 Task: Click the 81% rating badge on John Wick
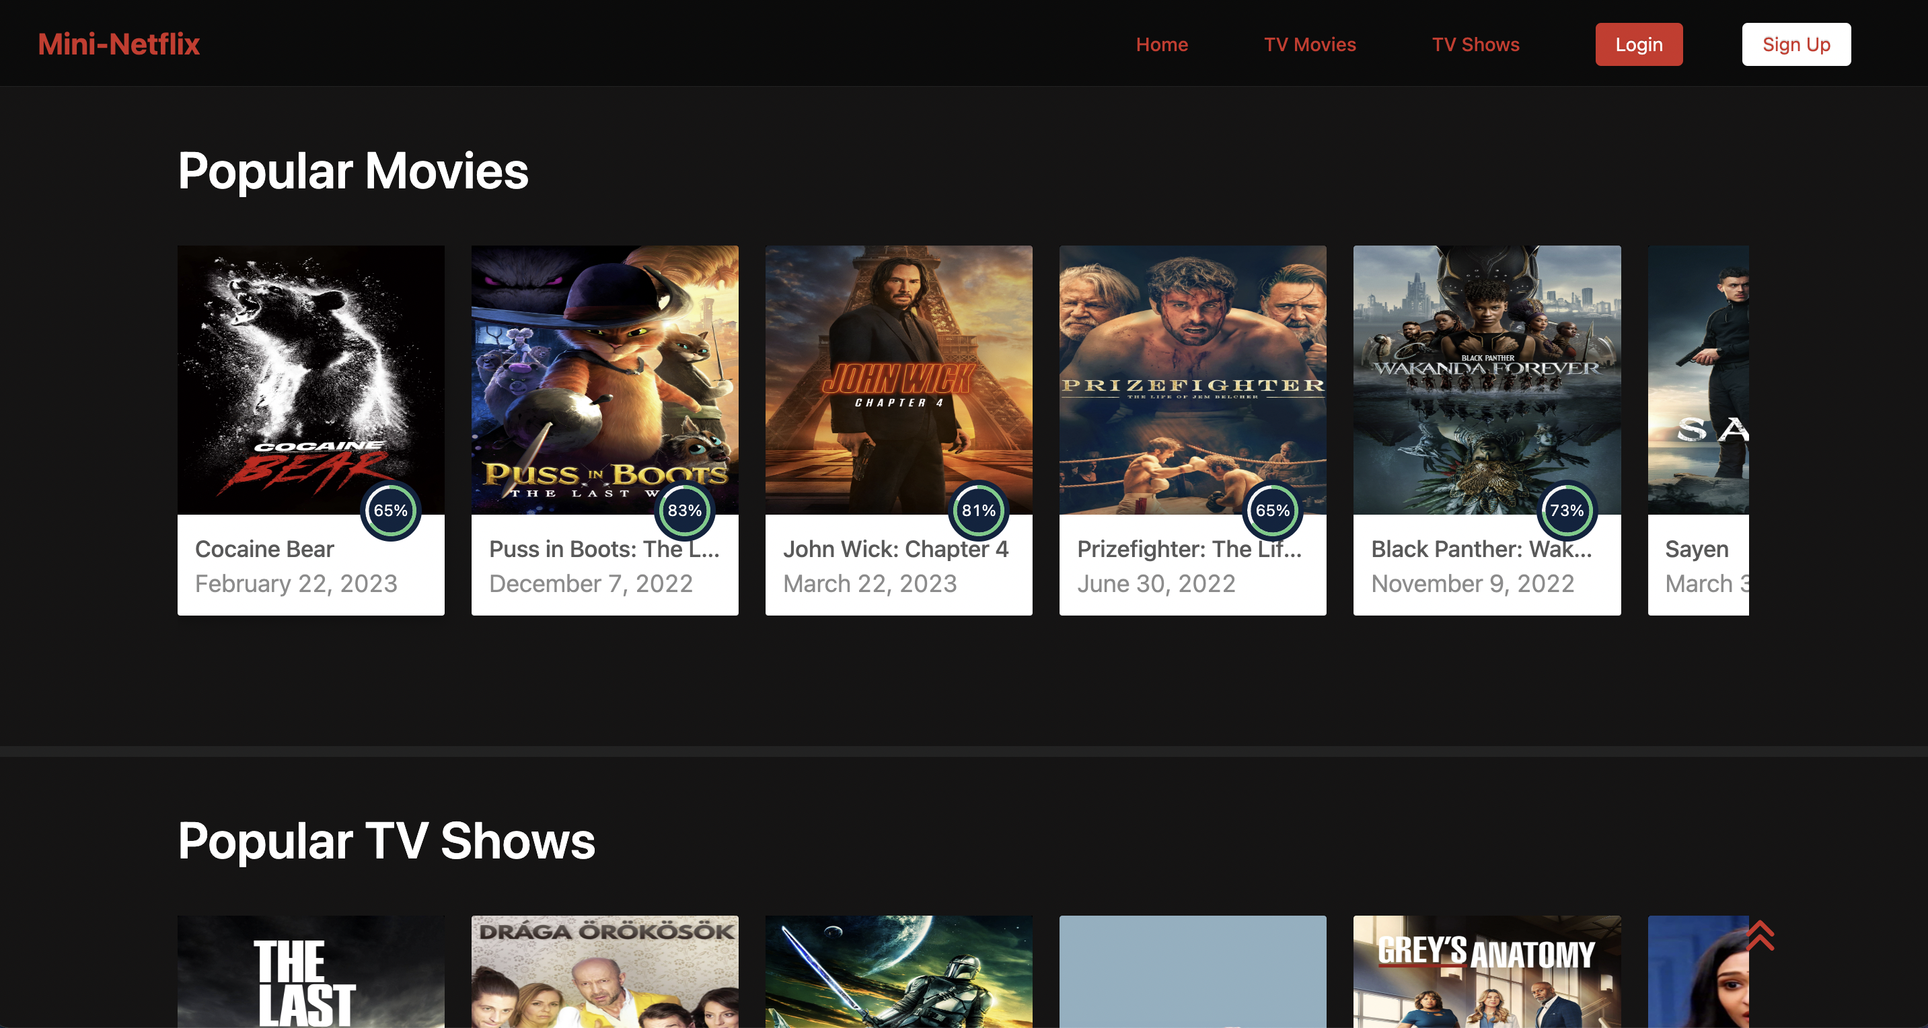978,511
